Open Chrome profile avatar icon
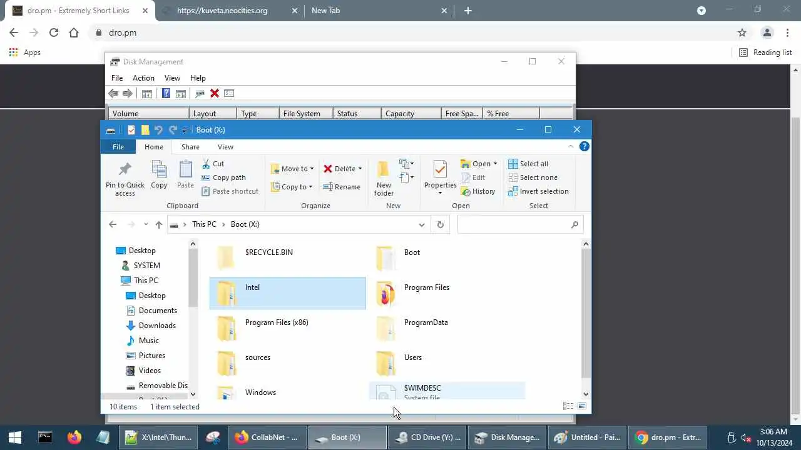The width and height of the screenshot is (801, 450). coord(767,32)
